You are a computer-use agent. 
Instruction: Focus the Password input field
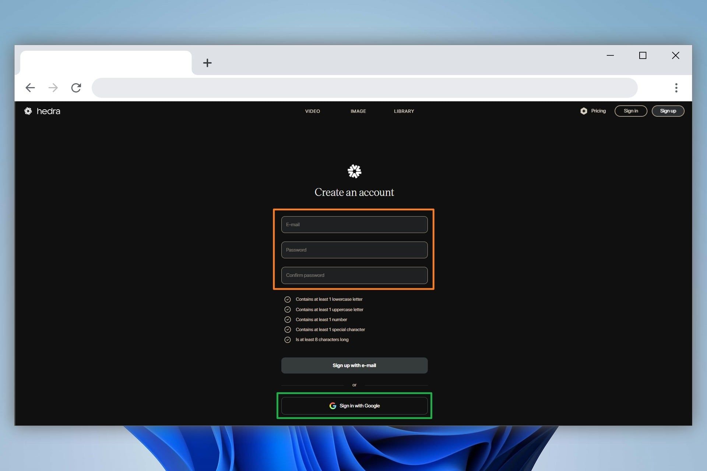(x=354, y=250)
